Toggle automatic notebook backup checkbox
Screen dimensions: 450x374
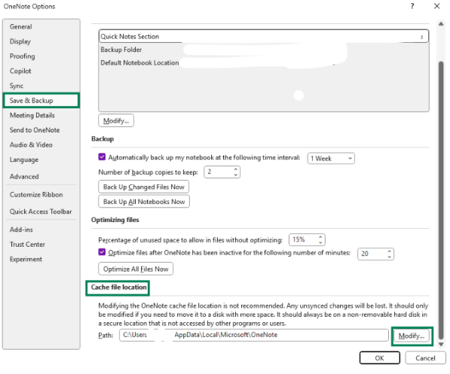(102, 157)
